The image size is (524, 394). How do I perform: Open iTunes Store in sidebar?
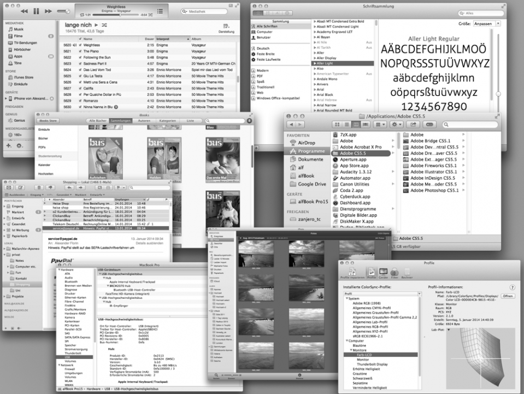(x=23, y=78)
